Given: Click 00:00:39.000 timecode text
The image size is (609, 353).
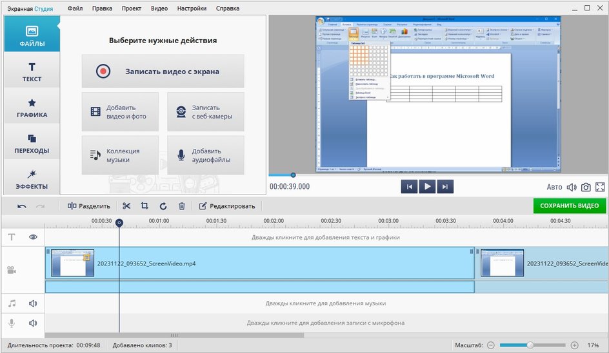Looking at the screenshot, I should [x=290, y=187].
